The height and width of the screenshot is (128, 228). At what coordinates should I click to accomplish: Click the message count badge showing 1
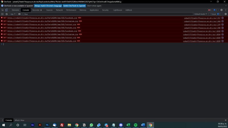pyautogui.click(x=215, y=10)
